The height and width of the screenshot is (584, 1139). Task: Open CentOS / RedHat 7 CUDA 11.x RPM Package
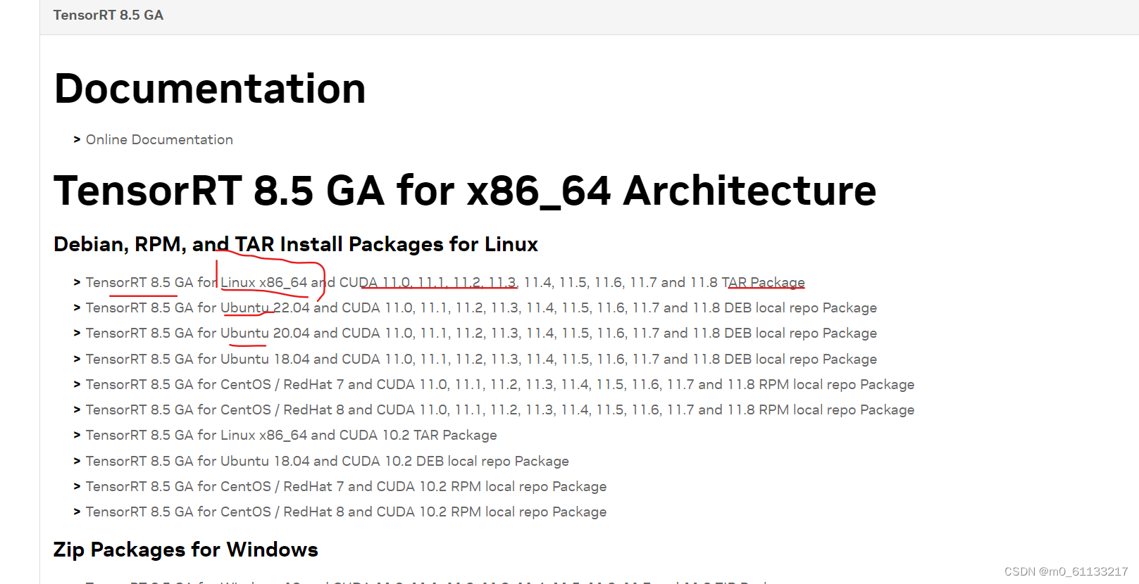pyautogui.click(x=500, y=384)
